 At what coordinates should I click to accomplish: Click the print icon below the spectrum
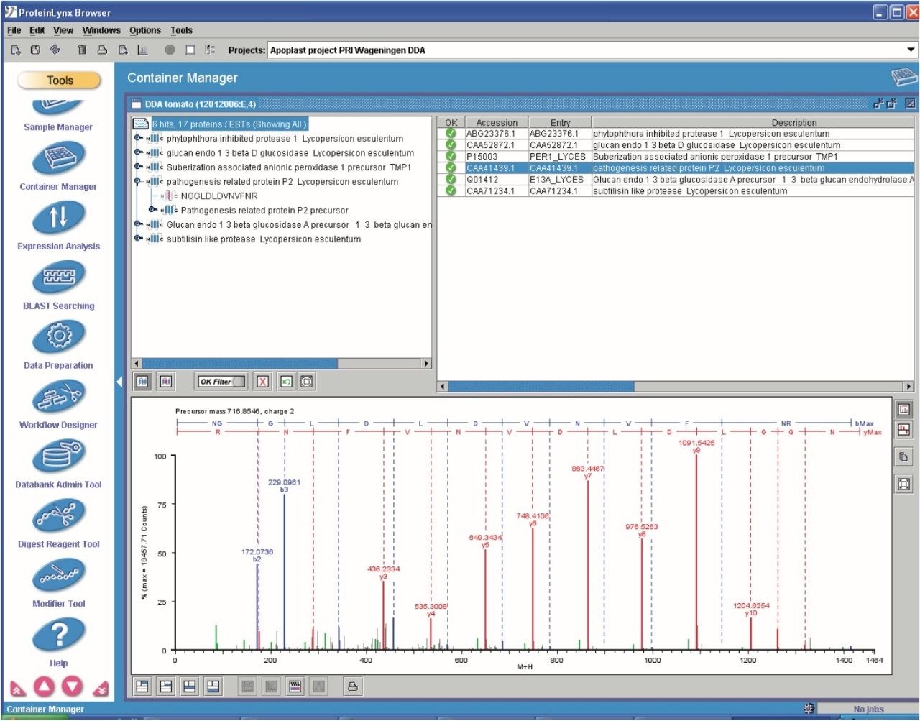point(353,686)
